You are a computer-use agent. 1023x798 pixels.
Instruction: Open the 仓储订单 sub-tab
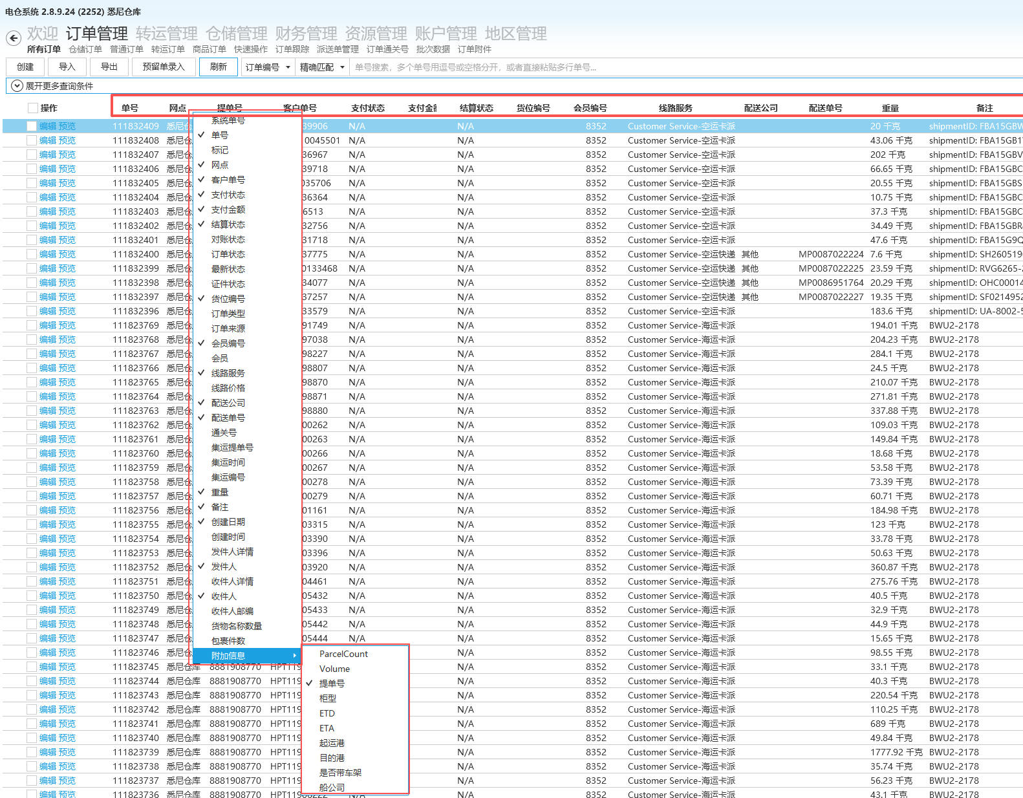tap(85, 50)
